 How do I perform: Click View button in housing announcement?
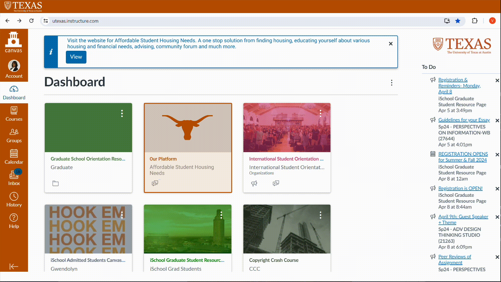(x=76, y=57)
